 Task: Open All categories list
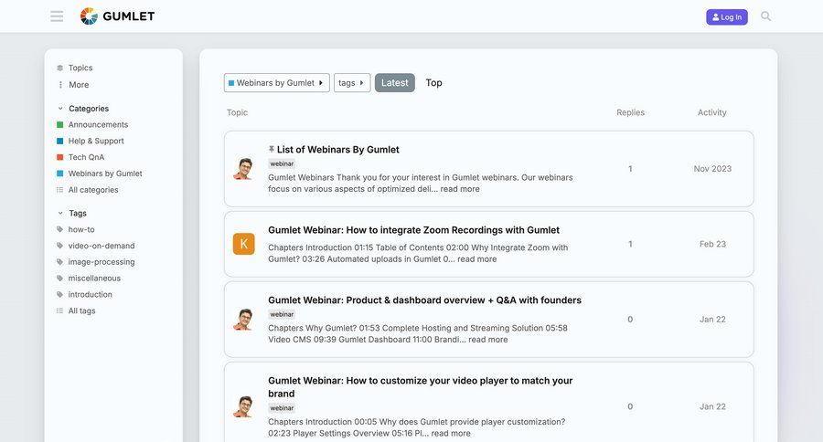pos(93,189)
